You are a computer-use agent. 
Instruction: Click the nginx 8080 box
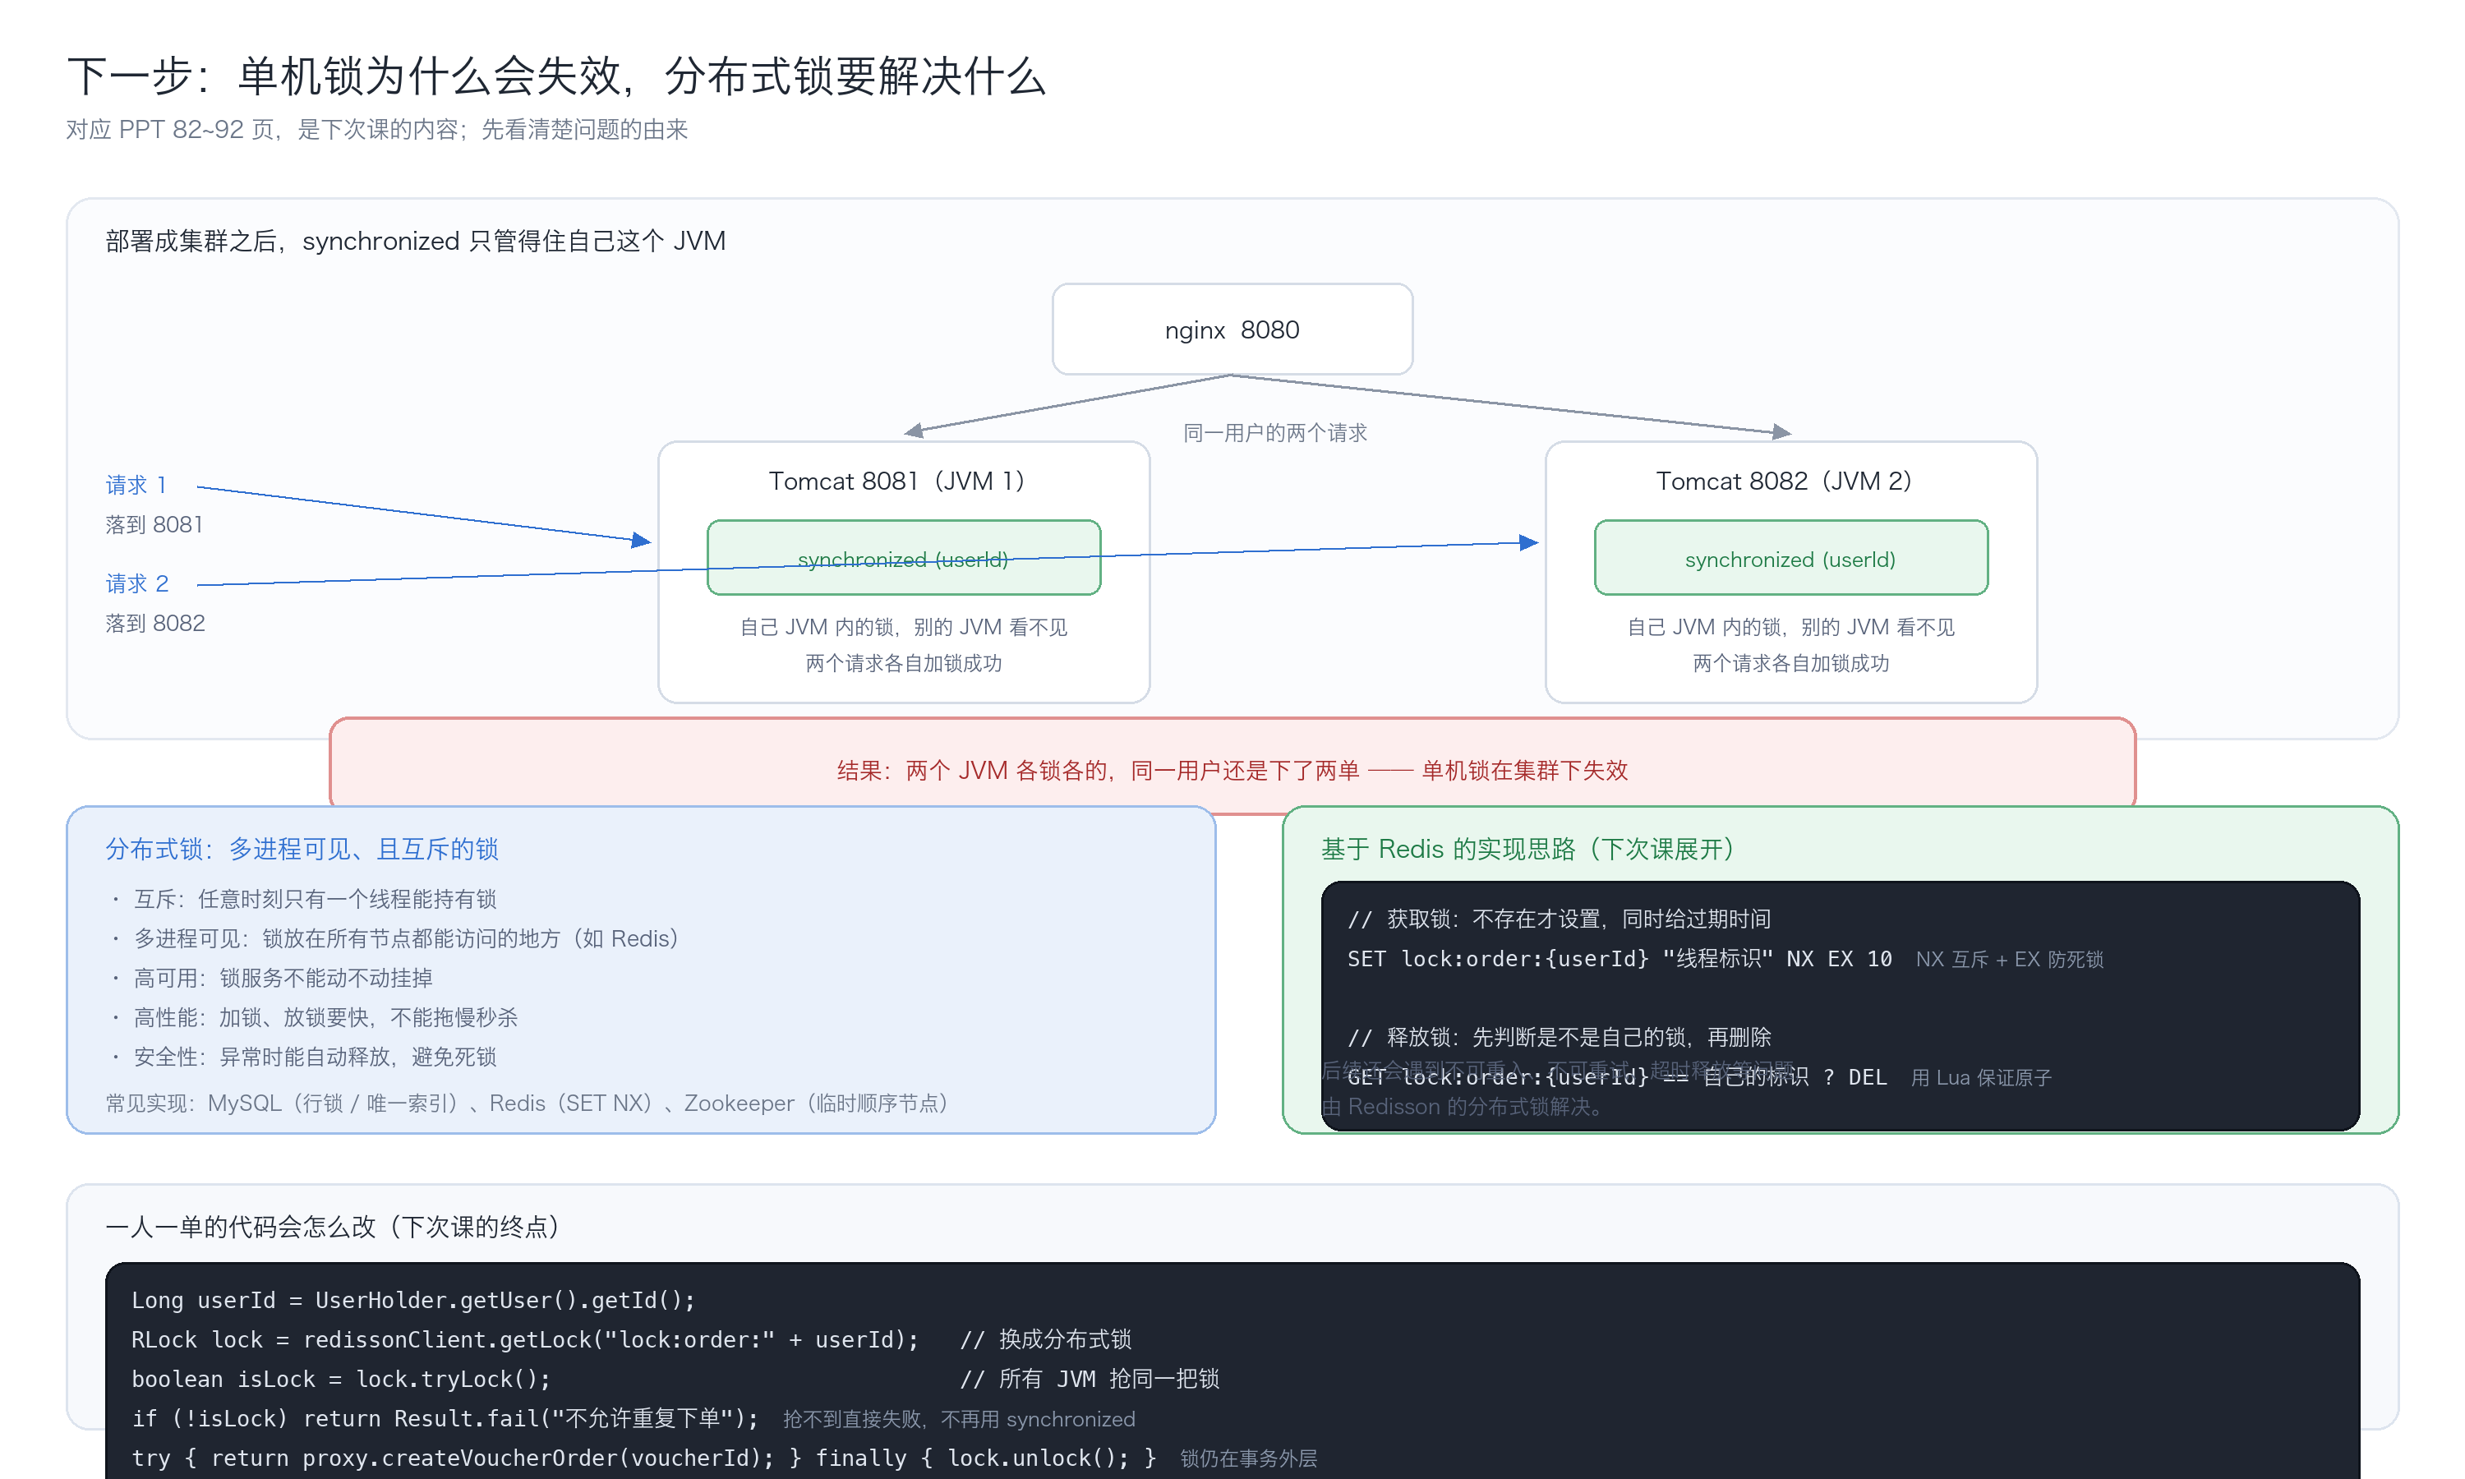pos(1232,329)
